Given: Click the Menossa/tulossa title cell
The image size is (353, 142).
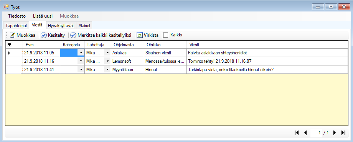Looking at the screenshot, I should click(x=165, y=61).
